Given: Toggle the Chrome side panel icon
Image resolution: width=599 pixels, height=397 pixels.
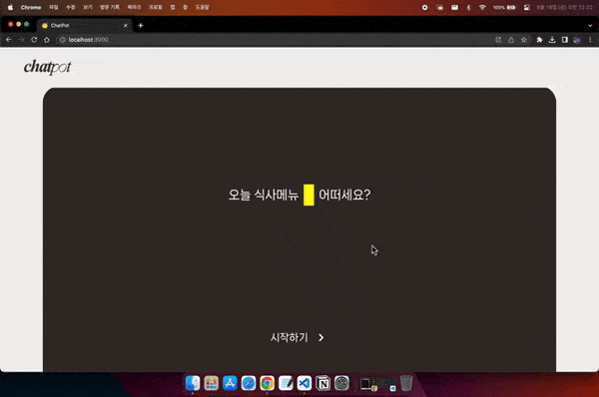Looking at the screenshot, I should pyautogui.click(x=565, y=40).
